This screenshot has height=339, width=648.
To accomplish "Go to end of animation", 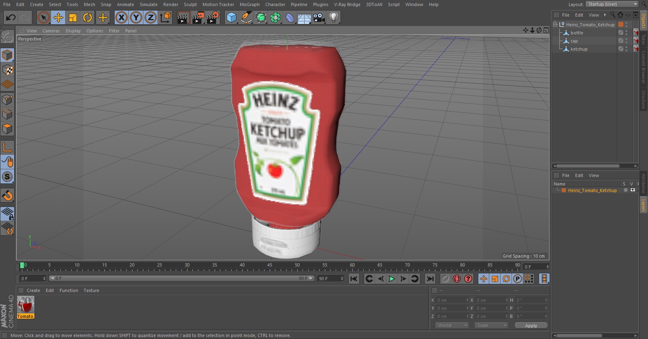I will click(x=430, y=279).
